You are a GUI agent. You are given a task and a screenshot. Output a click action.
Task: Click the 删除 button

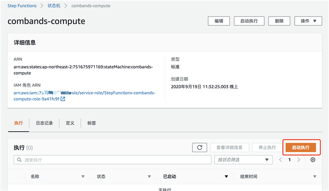279,21
